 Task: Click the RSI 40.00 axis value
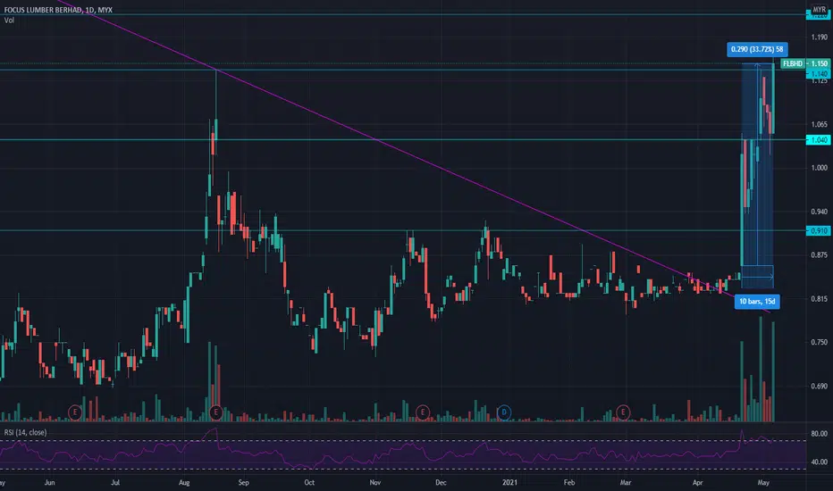(x=820, y=462)
